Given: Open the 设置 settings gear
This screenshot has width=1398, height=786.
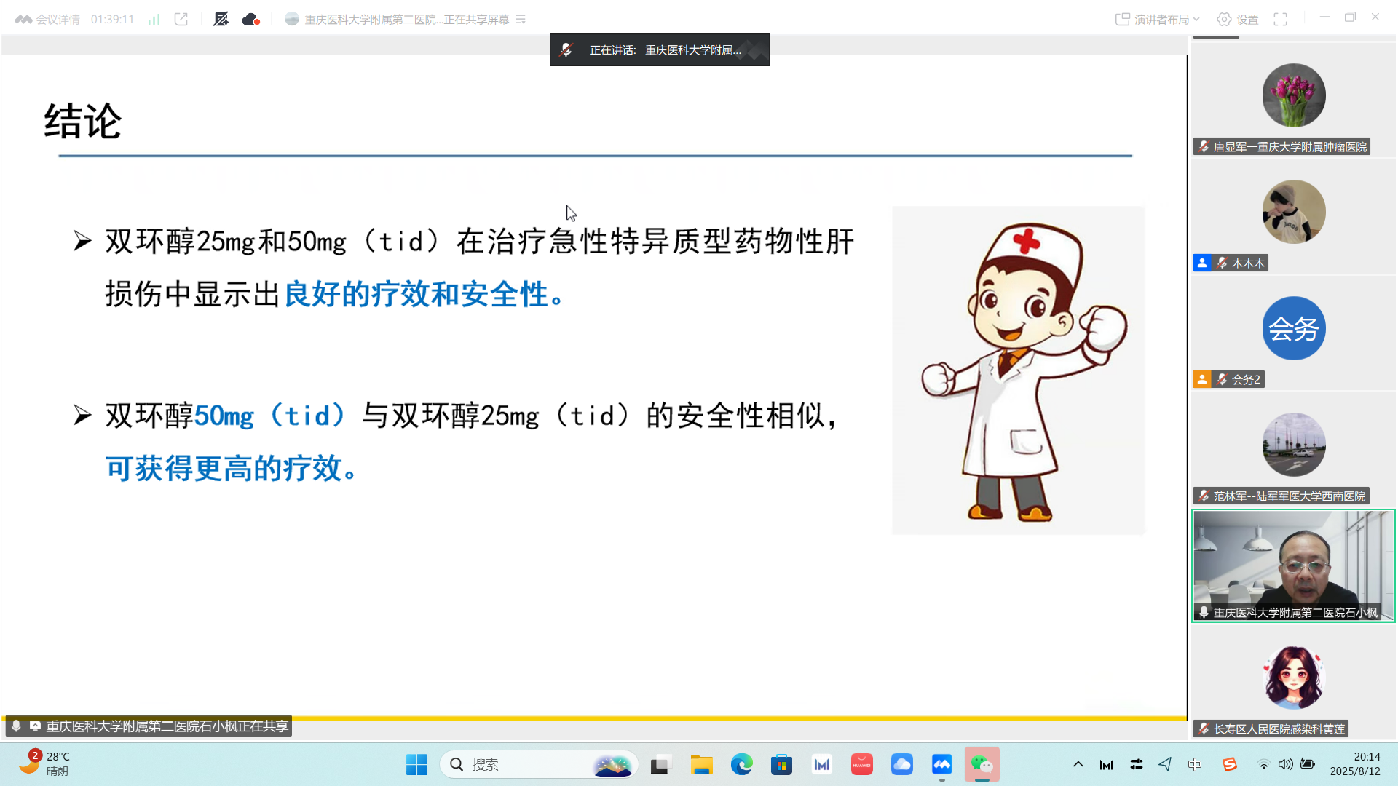Looking at the screenshot, I should (1237, 20).
